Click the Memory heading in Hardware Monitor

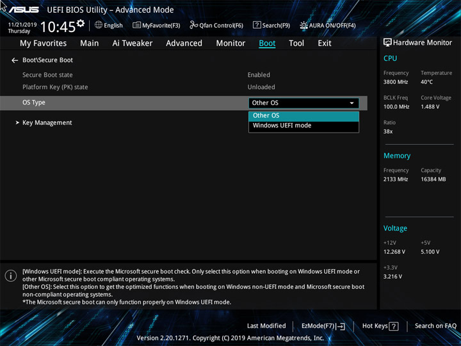coord(397,156)
